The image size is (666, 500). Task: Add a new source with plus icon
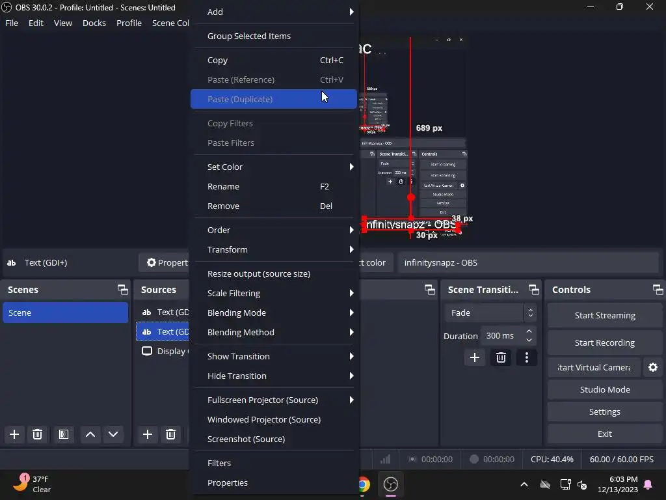tap(148, 434)
